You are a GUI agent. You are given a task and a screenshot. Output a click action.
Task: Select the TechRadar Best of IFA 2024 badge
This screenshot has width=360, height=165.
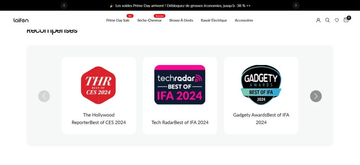click(x=180, y=85)
